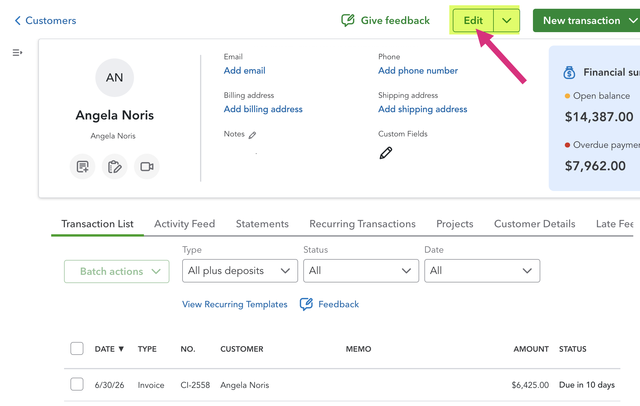Switch to the Activity Feed tab
This screenshot has height=406, width=640.
185,224
